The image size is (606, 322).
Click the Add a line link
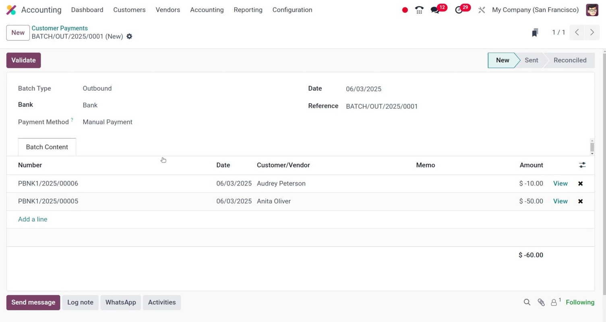point(33,219)
